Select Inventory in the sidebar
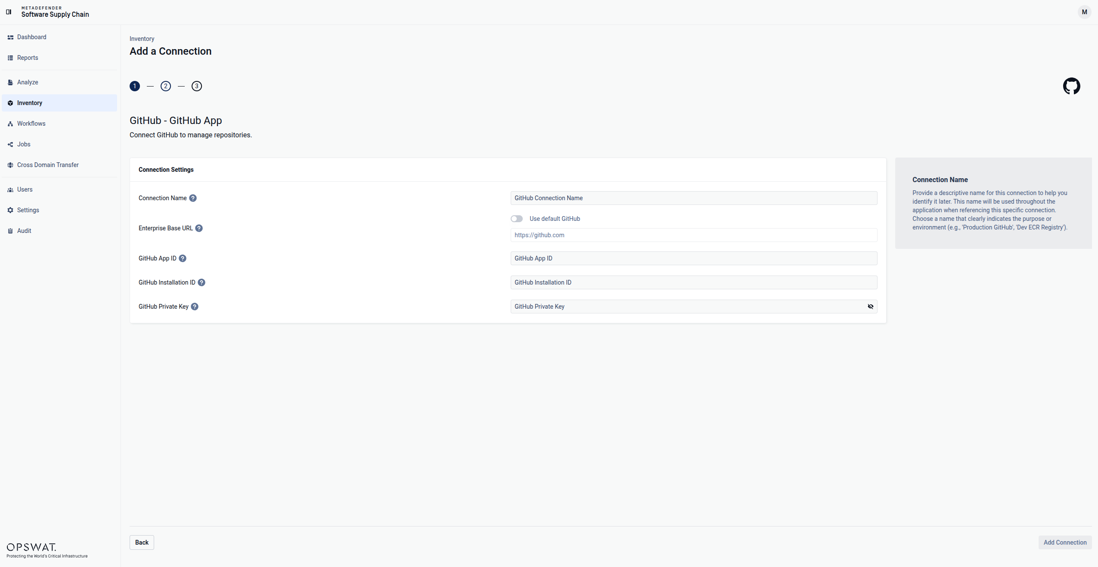The height and width of the screenshot is (567, 1098). [x=59, y=103]
